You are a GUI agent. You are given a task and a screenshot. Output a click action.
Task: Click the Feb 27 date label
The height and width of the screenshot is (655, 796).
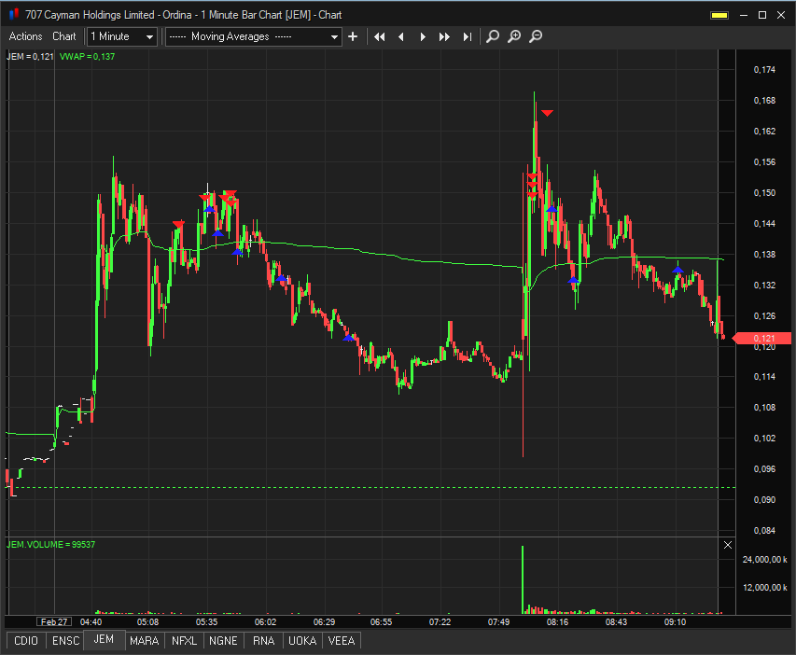(x=54, y=622)
